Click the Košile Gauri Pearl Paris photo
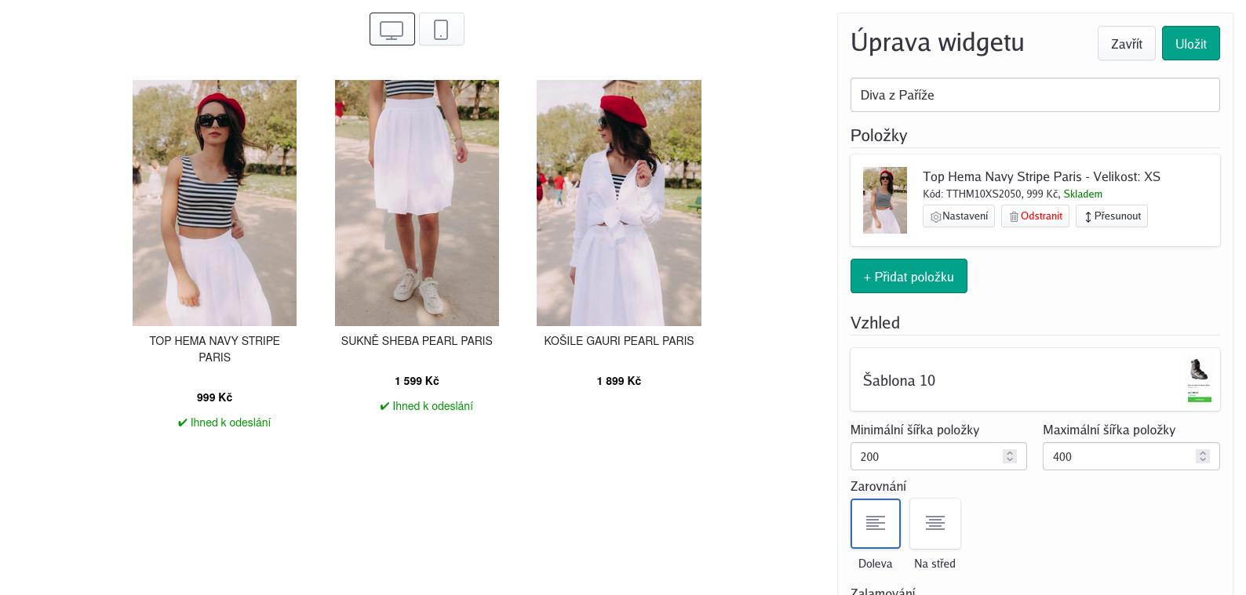 (x=619, y=203)
